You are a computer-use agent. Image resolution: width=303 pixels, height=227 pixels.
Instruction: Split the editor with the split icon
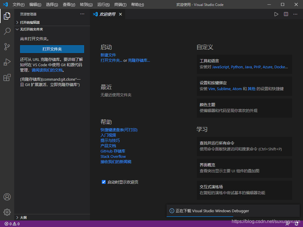pos(286,14)
